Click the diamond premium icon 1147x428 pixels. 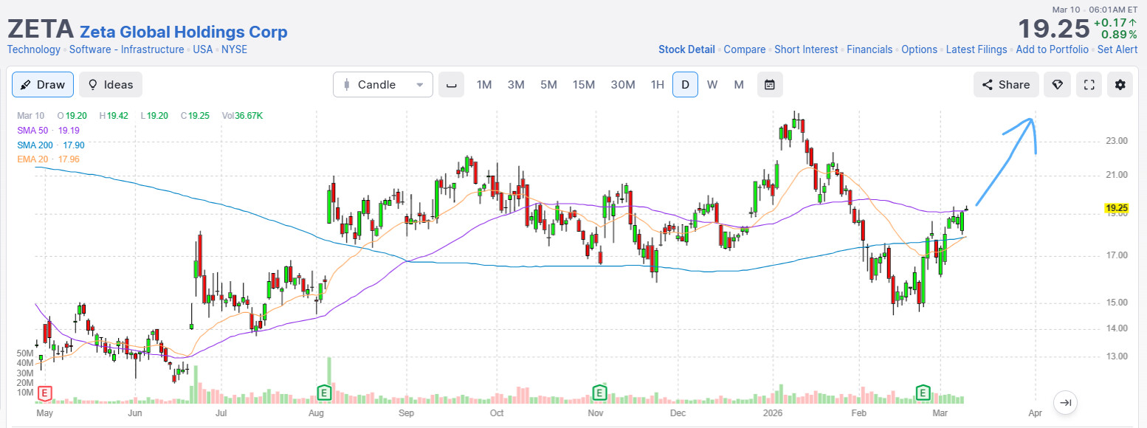pyautogui.click(x=1057, y=85)
